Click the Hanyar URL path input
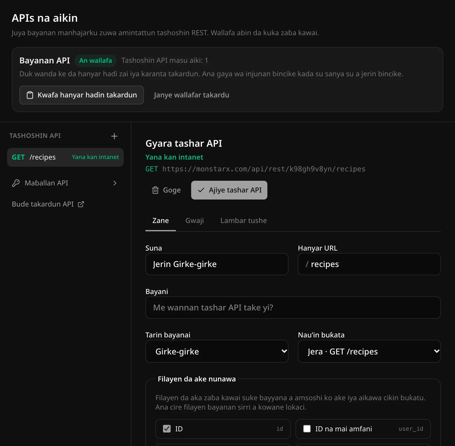The height and width of the screenshot is (446, 455). click(x=369, y=264)
